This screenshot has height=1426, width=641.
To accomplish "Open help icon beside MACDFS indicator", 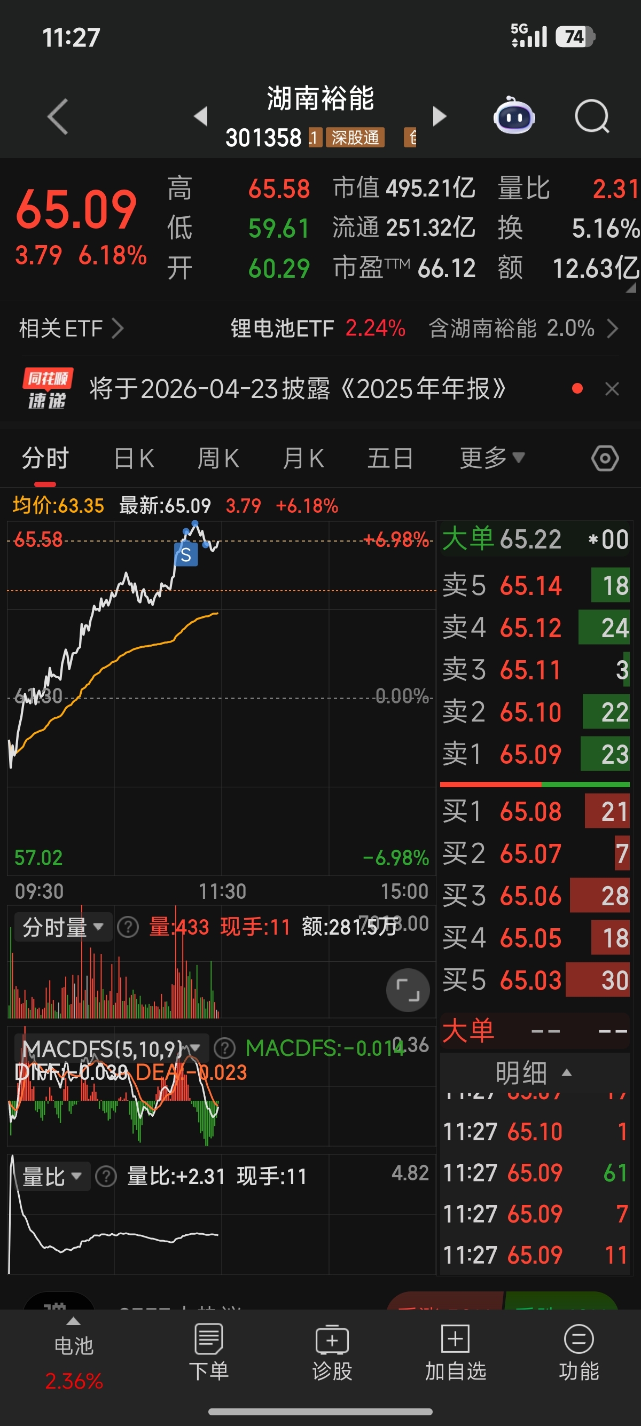I will coord(224,1048).
